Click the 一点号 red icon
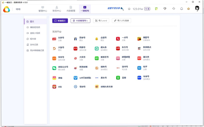This screenshot has width=204, height=127. click(118, 39)
